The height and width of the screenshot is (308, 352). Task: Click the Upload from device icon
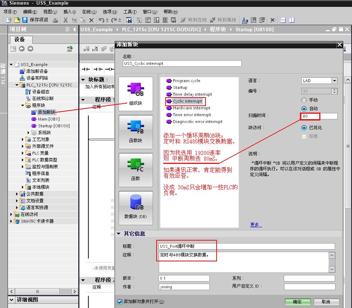(157, 20)
